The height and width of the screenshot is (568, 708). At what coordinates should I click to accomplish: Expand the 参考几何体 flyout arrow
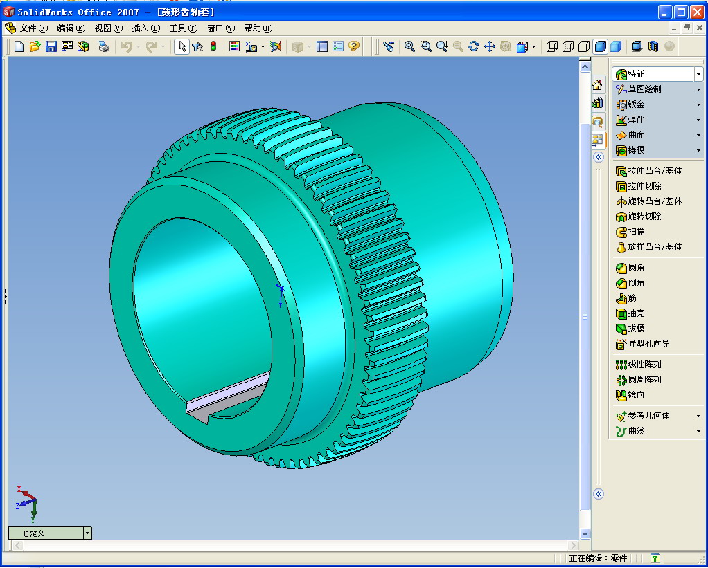(698, 416)
